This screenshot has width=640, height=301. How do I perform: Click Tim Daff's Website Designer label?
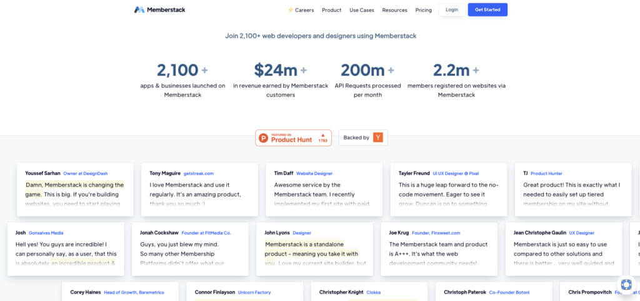(x=314, y=173)
